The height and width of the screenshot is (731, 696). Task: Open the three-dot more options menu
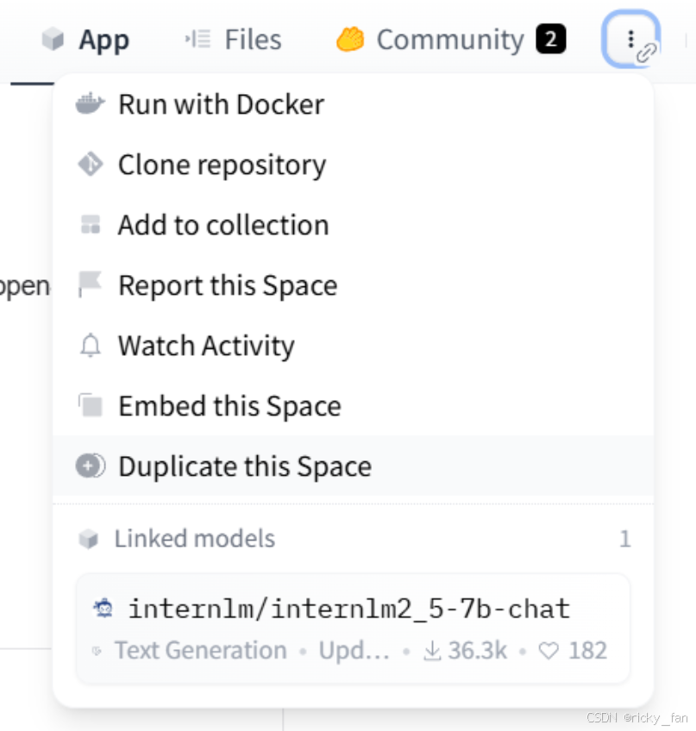pos(630,39)
